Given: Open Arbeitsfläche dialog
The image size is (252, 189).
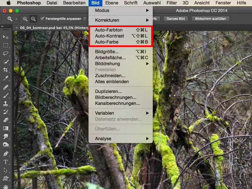Looking at the screenshot, I should coord(121,58).
